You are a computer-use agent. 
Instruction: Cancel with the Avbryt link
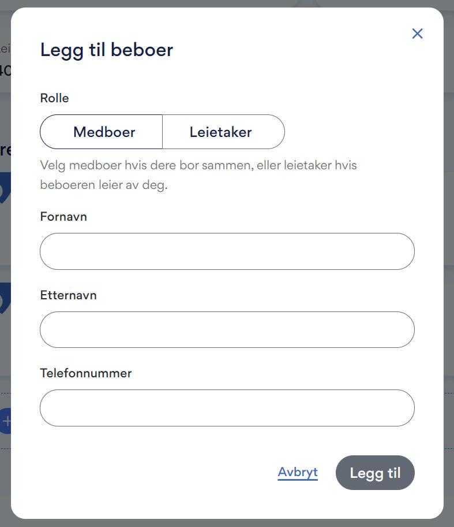pos(298,472)
